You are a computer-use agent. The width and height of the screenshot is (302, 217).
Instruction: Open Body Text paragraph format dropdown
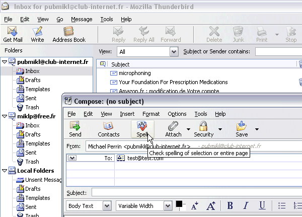coord(107,206)
